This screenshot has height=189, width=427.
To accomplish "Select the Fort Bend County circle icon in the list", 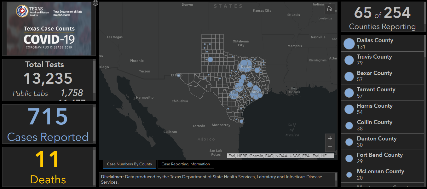I will click(349, 158).
